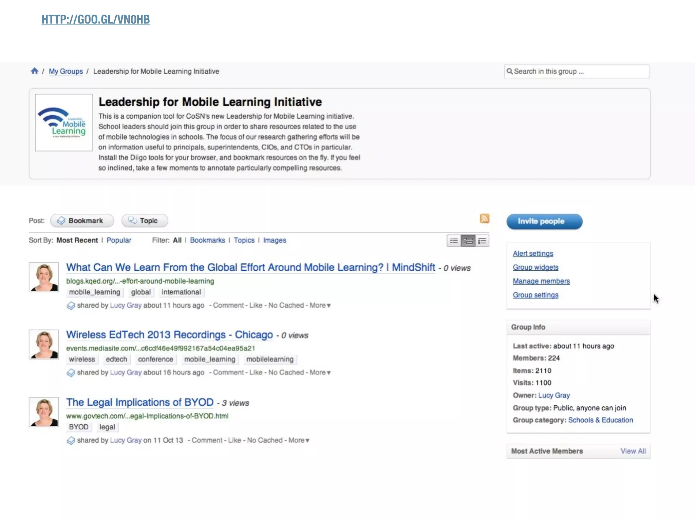Open the RSS feed icon
Viewport: 695px width, 521px height.
[x=484, y=218]
